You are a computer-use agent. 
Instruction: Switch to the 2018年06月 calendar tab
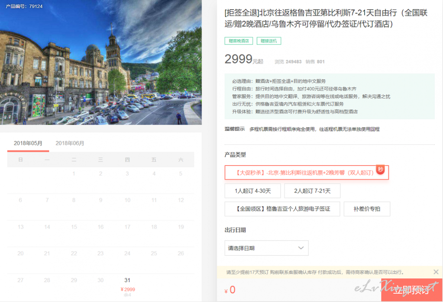[70, 143]
